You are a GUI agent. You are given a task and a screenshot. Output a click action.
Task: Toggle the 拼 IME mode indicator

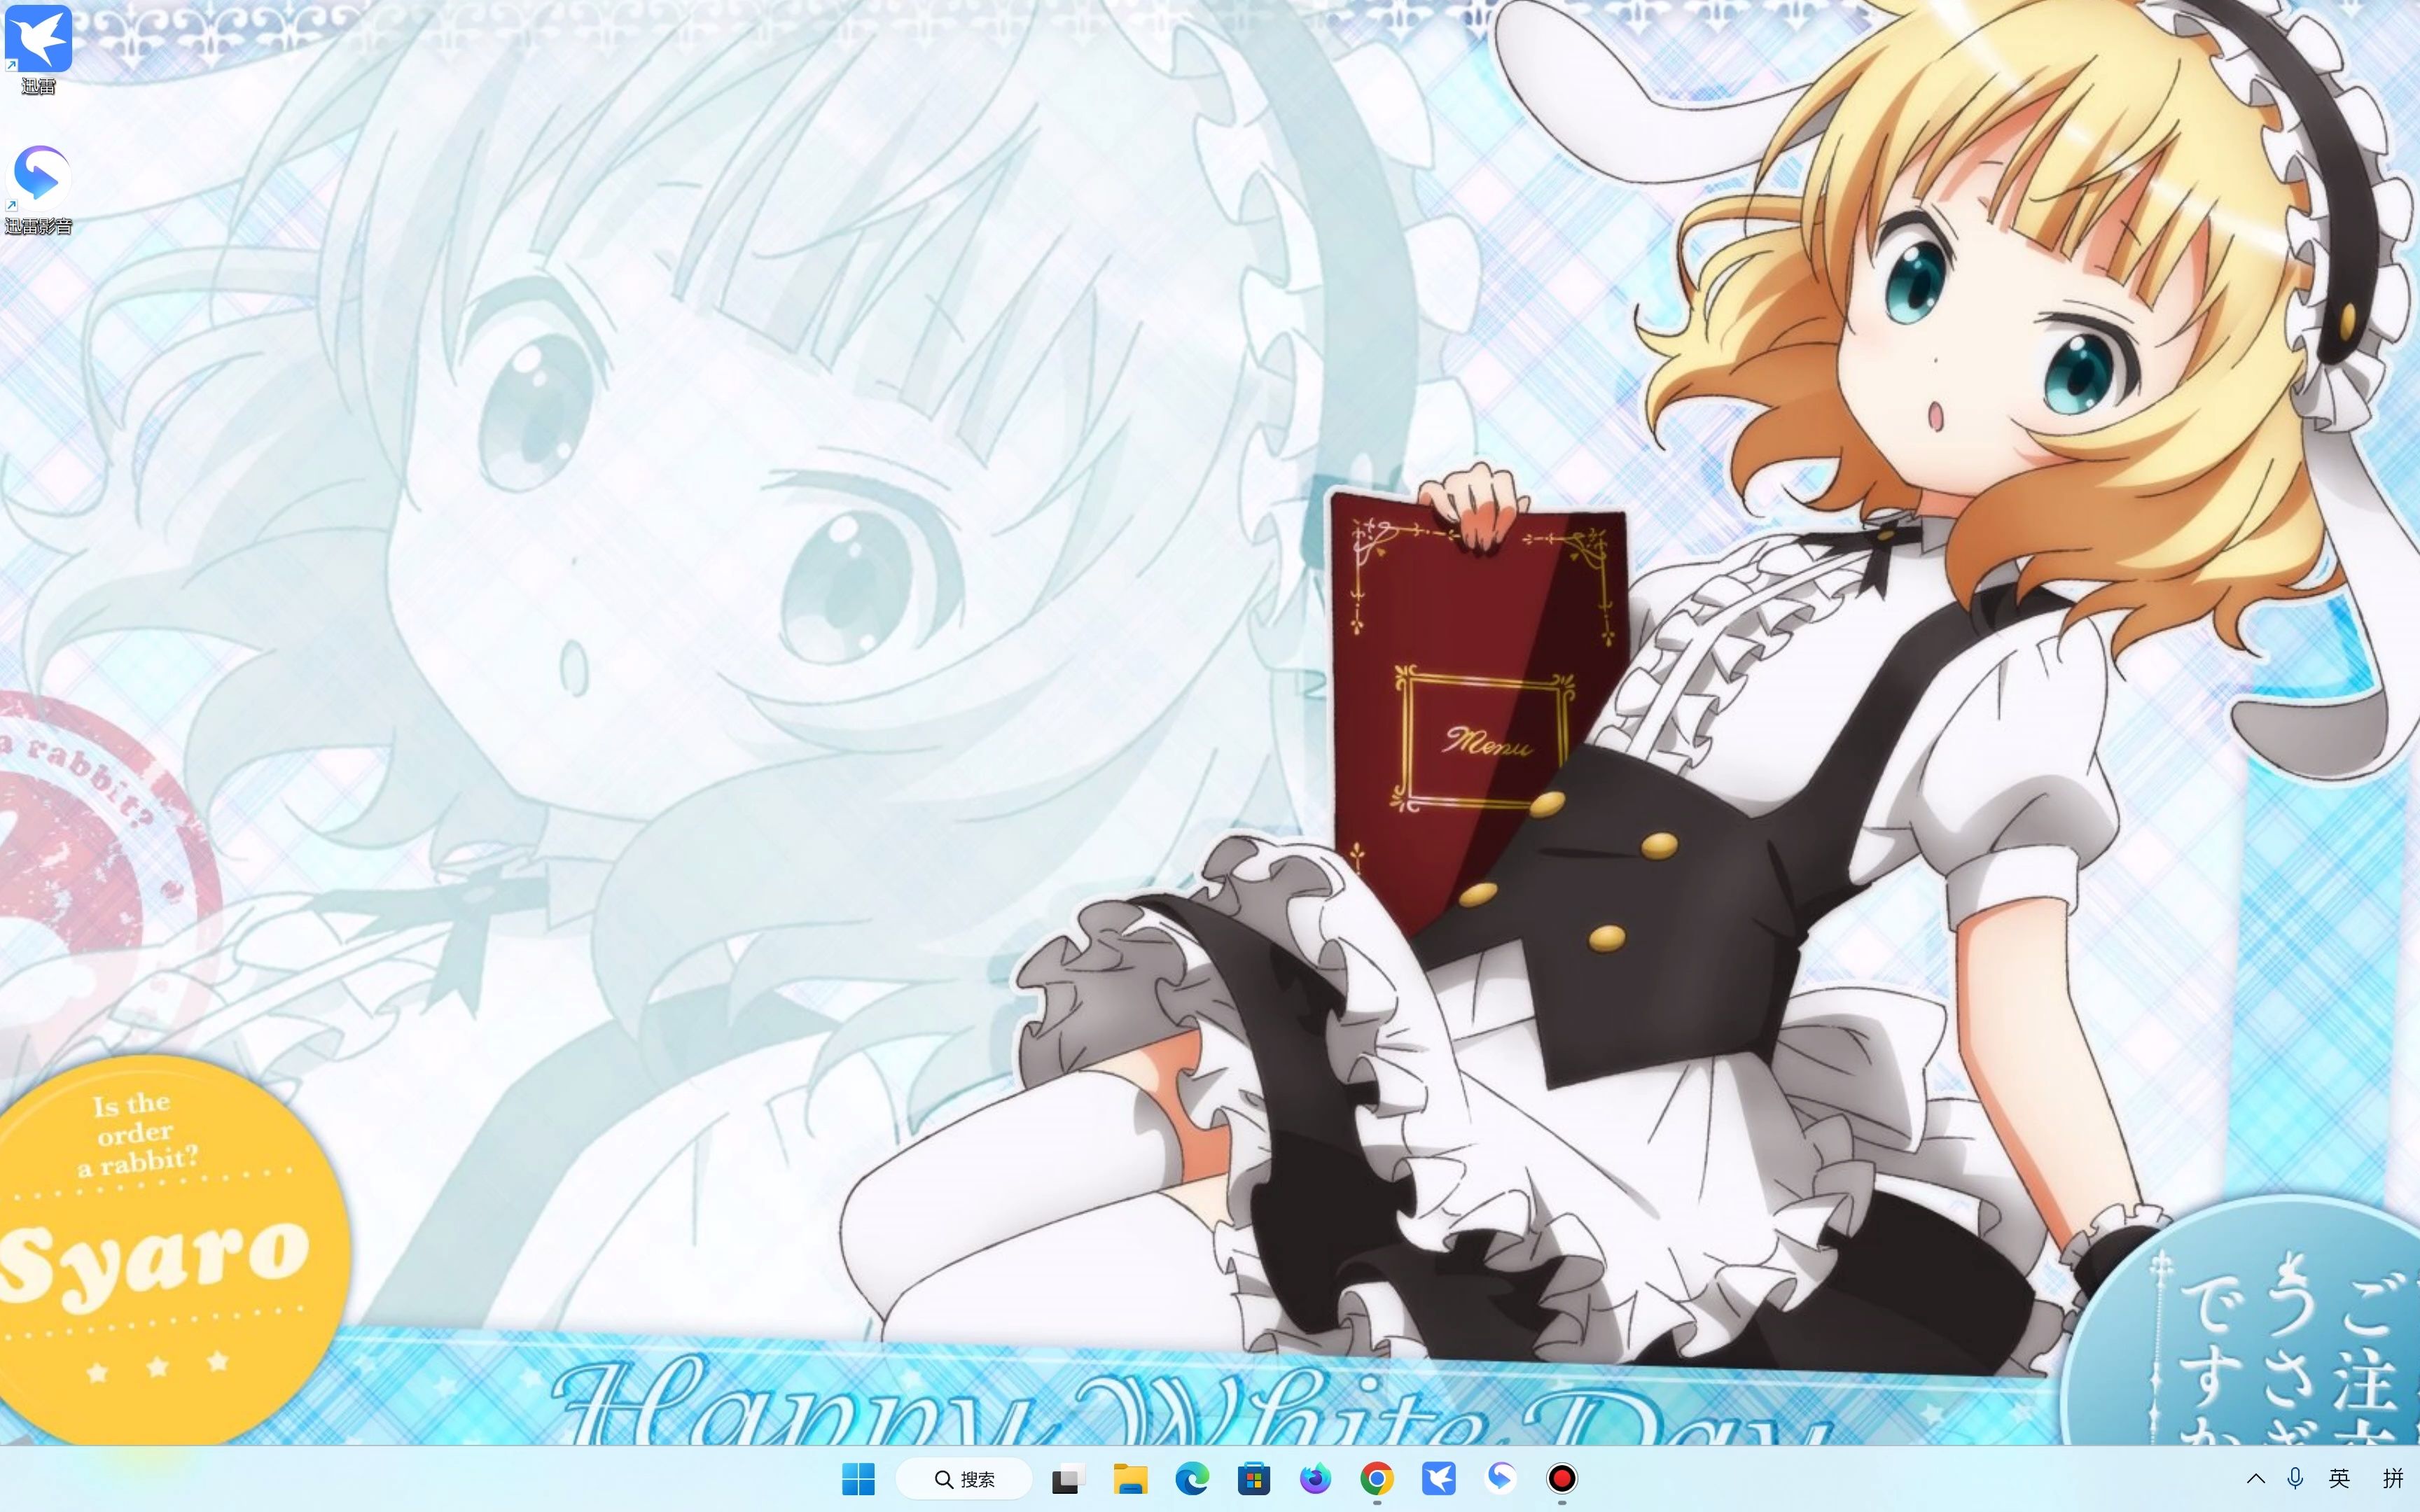[x=2393, y=1479]
